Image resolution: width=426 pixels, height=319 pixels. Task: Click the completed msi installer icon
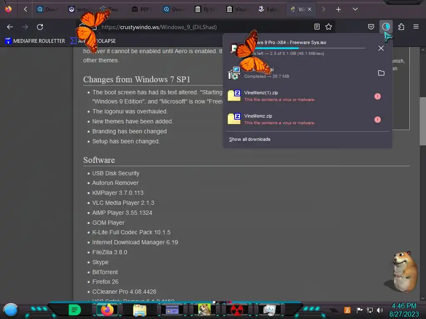[x=234, y=73]
